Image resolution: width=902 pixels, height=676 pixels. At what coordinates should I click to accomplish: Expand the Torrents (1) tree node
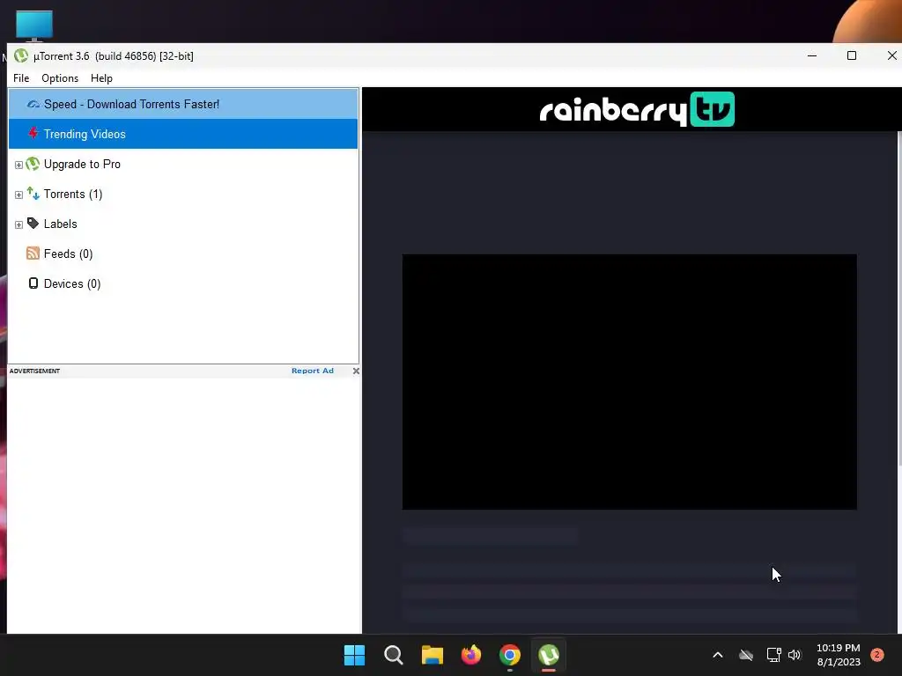[x=18, y=195]
